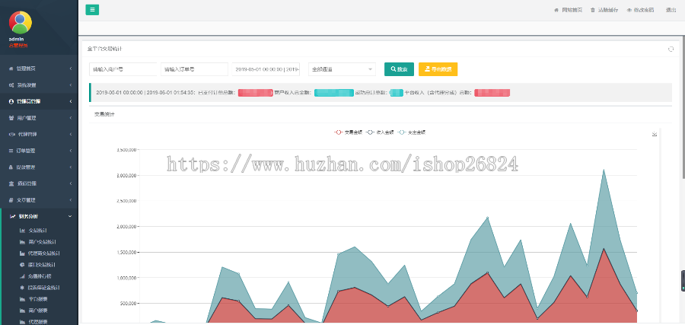Click the 请输入订单号 order number field
This screenshot has height=325, width=685.
(194, 69)
